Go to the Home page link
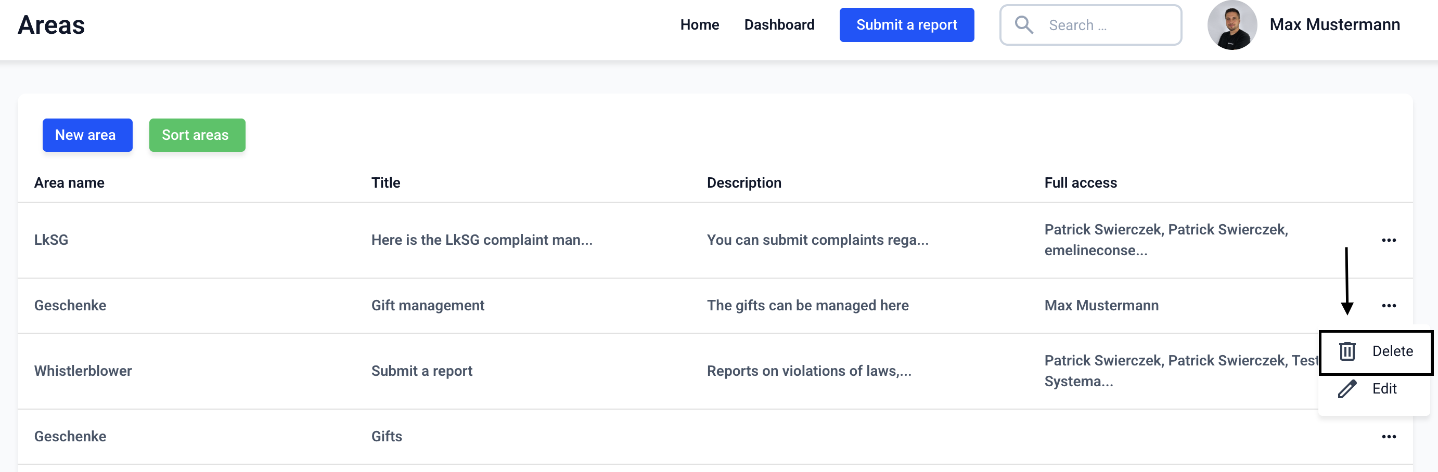 [x=699, y=25]
